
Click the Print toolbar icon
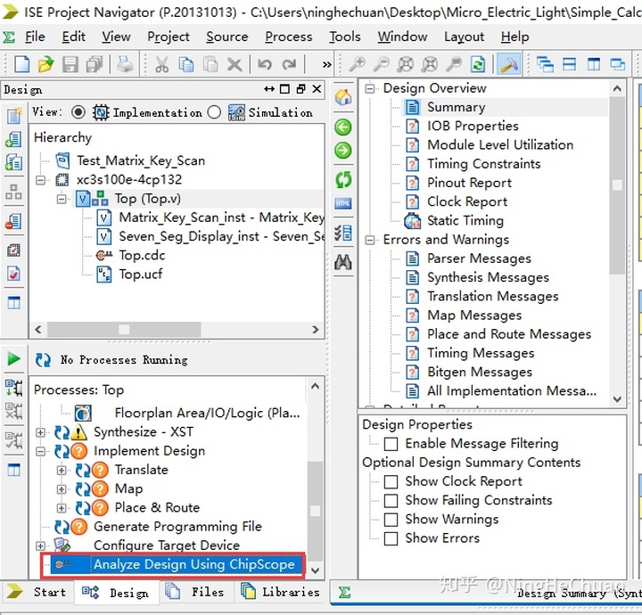(x=125, y=64)
